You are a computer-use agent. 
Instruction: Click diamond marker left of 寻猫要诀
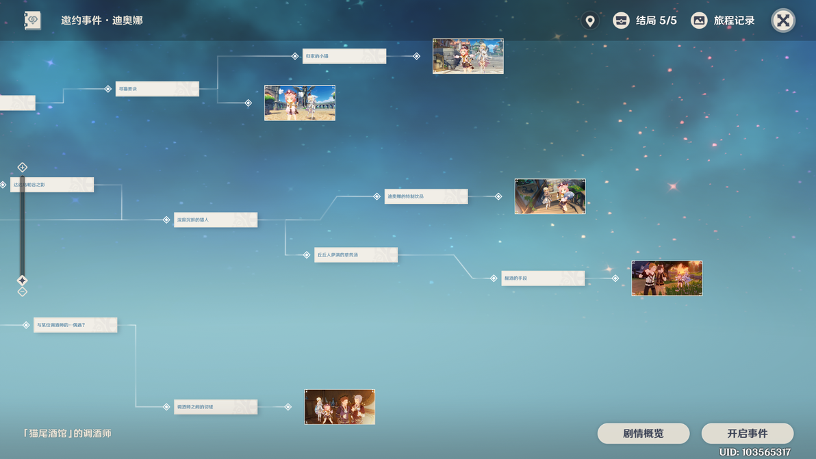click(x=107, y=89)
